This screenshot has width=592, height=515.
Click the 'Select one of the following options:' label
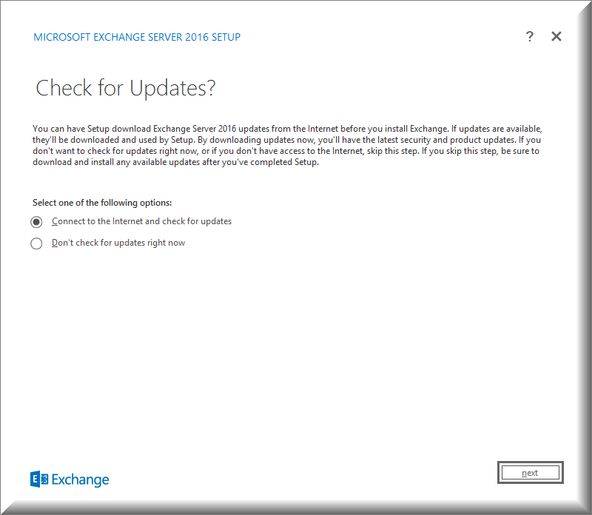102,203
